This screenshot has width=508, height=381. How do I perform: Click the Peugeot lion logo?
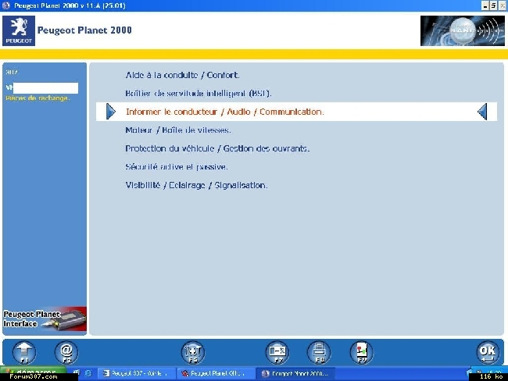click(x=19, y=30)
